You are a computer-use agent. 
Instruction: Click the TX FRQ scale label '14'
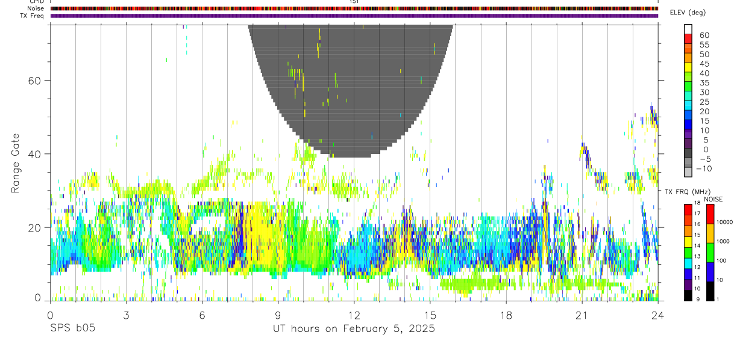[698, 246]
